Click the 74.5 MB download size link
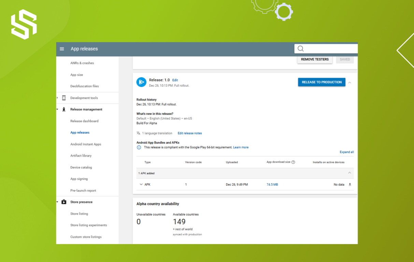This screenshot has width=414, height=262. (272, 185)
